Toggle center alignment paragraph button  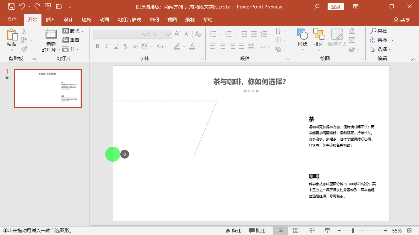pyautogui.click(x=223, y=46)
